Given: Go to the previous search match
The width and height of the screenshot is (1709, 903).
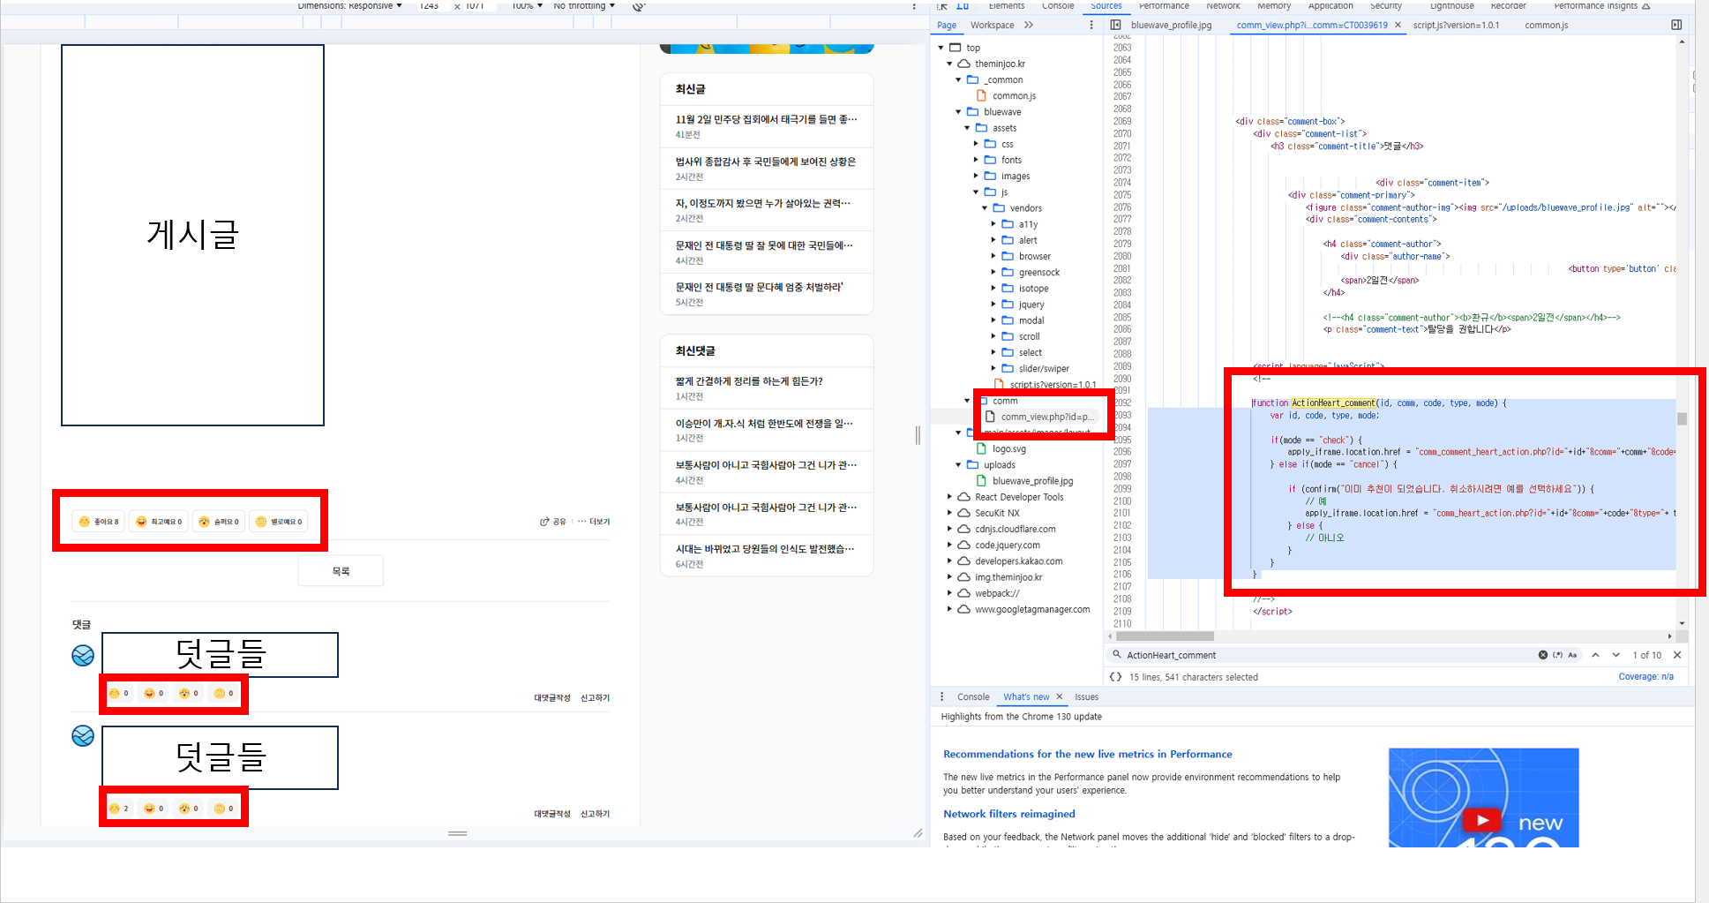Looking at the screenshot, I should pyautogui.click(x=1595, y=655).
